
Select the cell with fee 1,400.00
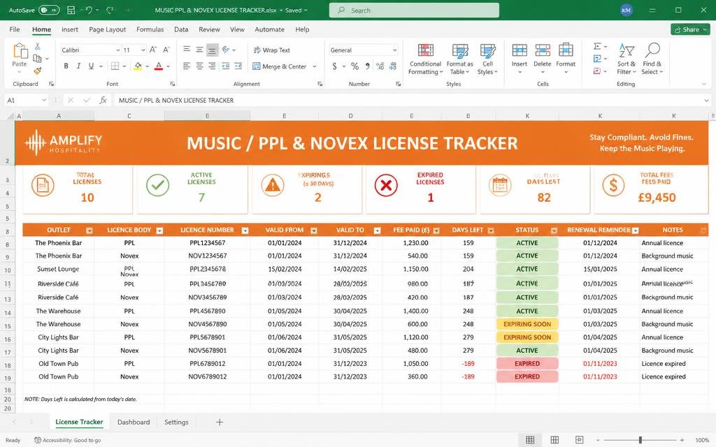(411, 311)
